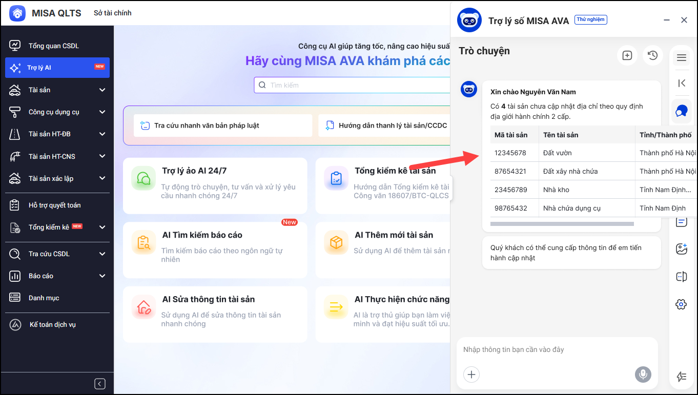Close the MISA AVA assistant panel

coord(684,20)
